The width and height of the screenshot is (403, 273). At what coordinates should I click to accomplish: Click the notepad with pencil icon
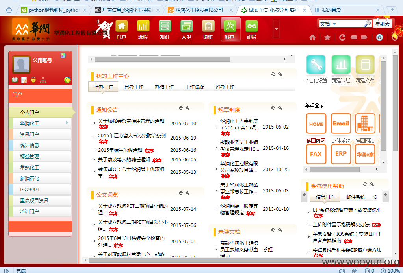(x=24, y=80)
